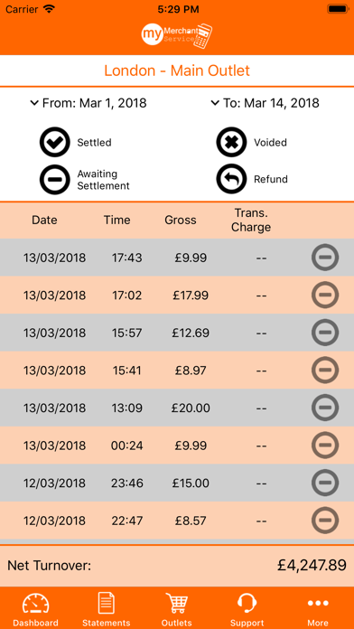Tap the Gross column header
354x629 pixels.
click(x=181, y=220)
